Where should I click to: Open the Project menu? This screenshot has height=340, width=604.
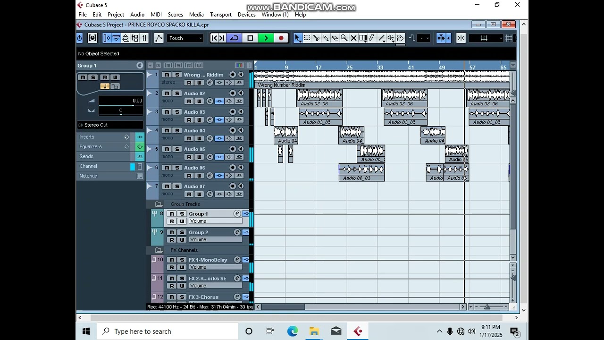(116, 15)
